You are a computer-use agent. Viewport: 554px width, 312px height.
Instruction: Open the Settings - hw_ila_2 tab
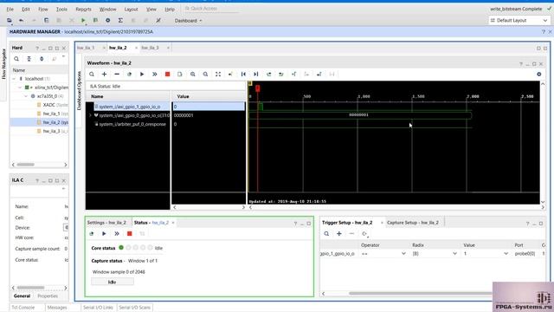coord(106,223)
